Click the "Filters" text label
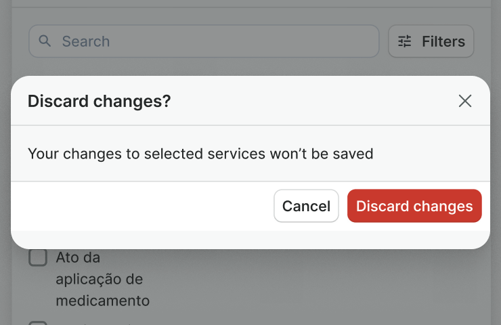501x325 pixels. (x=443, y=41)
